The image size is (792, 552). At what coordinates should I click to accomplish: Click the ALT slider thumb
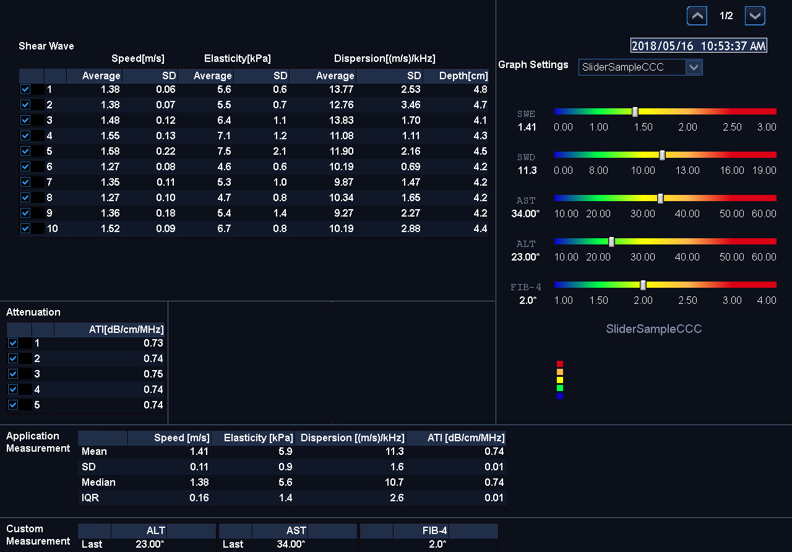point(611,241)
